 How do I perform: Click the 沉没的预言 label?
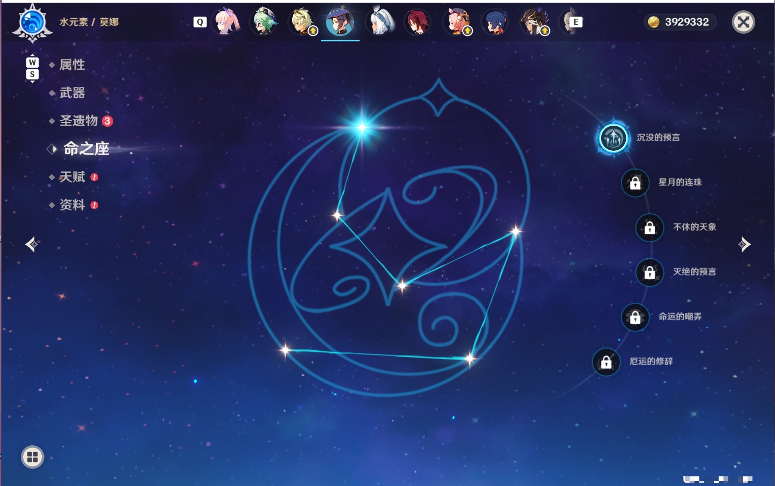point(658,137)
